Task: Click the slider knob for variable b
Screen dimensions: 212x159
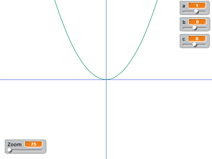Action: tap(195, 28)
